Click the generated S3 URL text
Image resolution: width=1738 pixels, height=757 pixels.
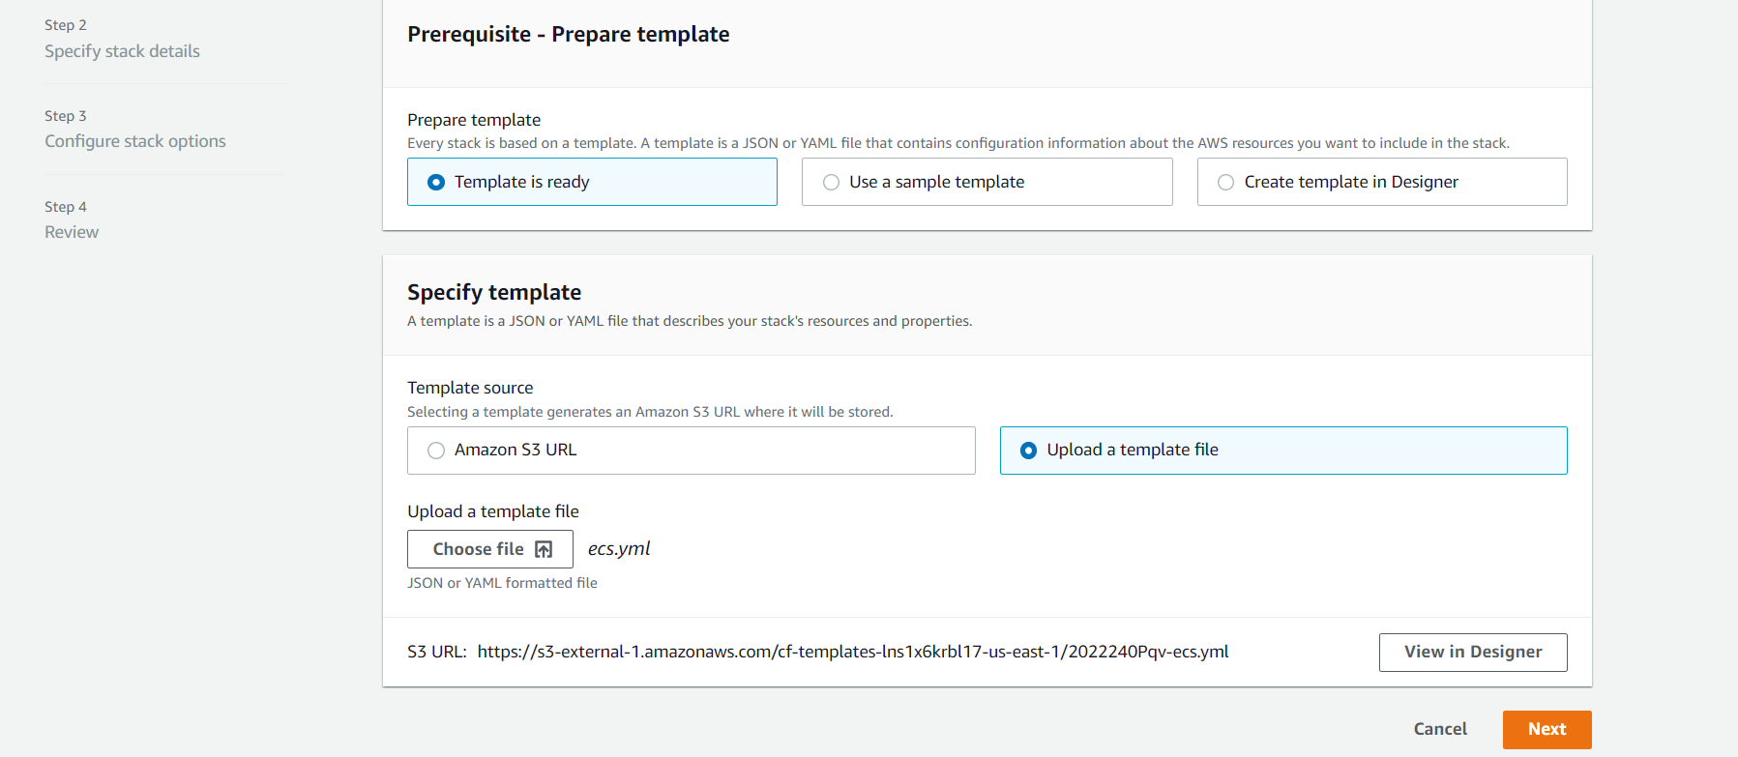(x=852, y=652)
